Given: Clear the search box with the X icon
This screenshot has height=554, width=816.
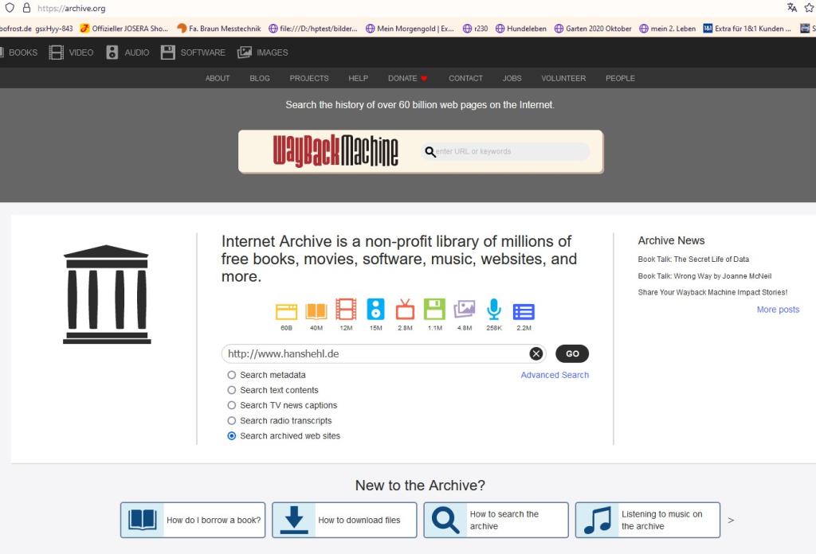Looking at the screenshot, I should 536,354.
